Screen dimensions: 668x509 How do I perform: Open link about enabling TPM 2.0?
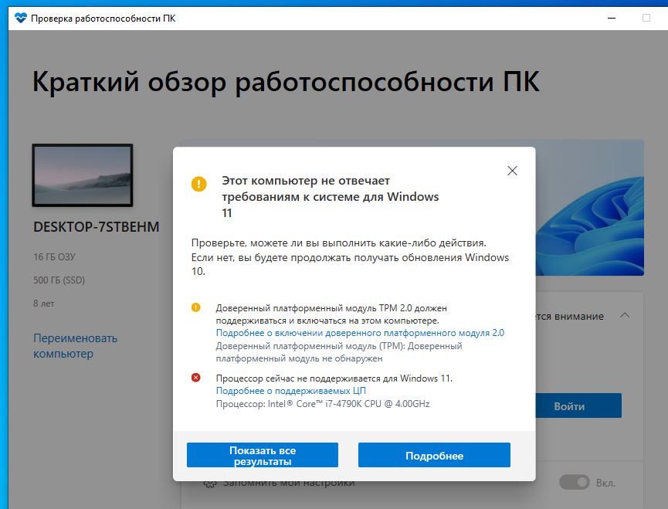point(360,333)
